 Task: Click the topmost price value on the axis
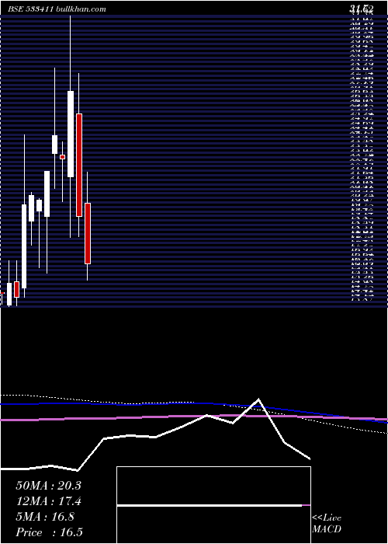click(362, 9)
